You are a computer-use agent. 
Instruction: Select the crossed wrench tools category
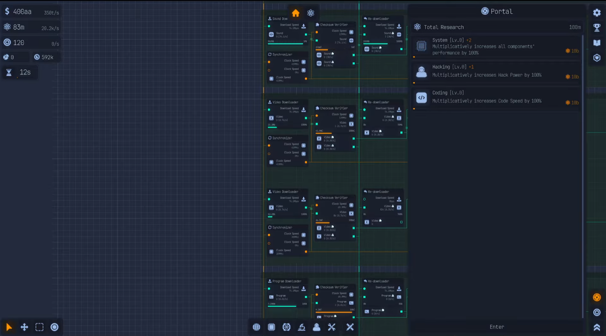click(x=331, y=327)
